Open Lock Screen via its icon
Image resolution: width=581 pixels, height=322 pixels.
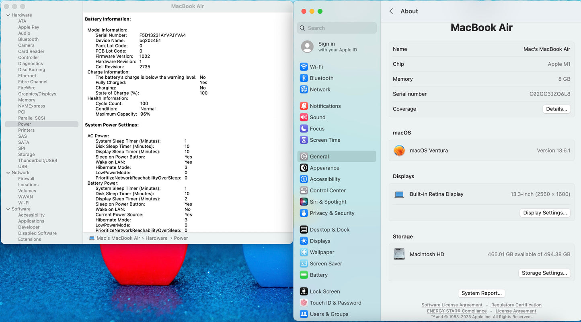(x=304, y=291)
